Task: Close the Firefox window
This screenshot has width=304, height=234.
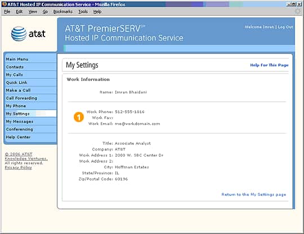Action: click(299, 4)
